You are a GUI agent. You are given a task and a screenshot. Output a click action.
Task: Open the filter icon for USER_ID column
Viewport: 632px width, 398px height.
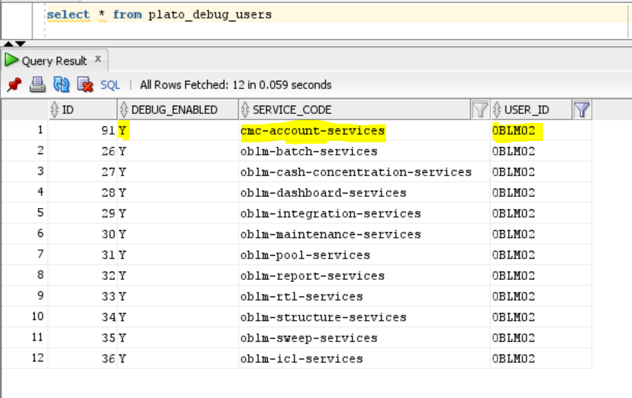(582, 110)
